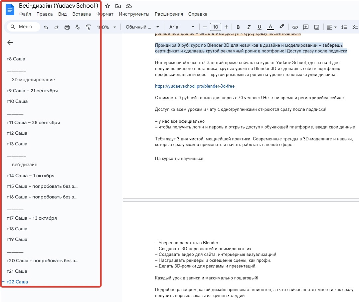
Task: Open the Справка menu
Action: coord(198,14)
